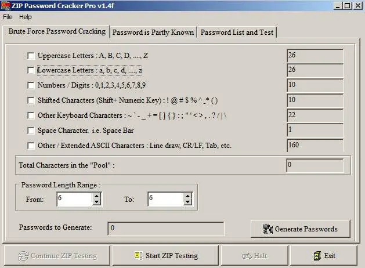The image size is (365, 268).
Task: Click the Total Characters in Pool field
Action: (315, 165)
